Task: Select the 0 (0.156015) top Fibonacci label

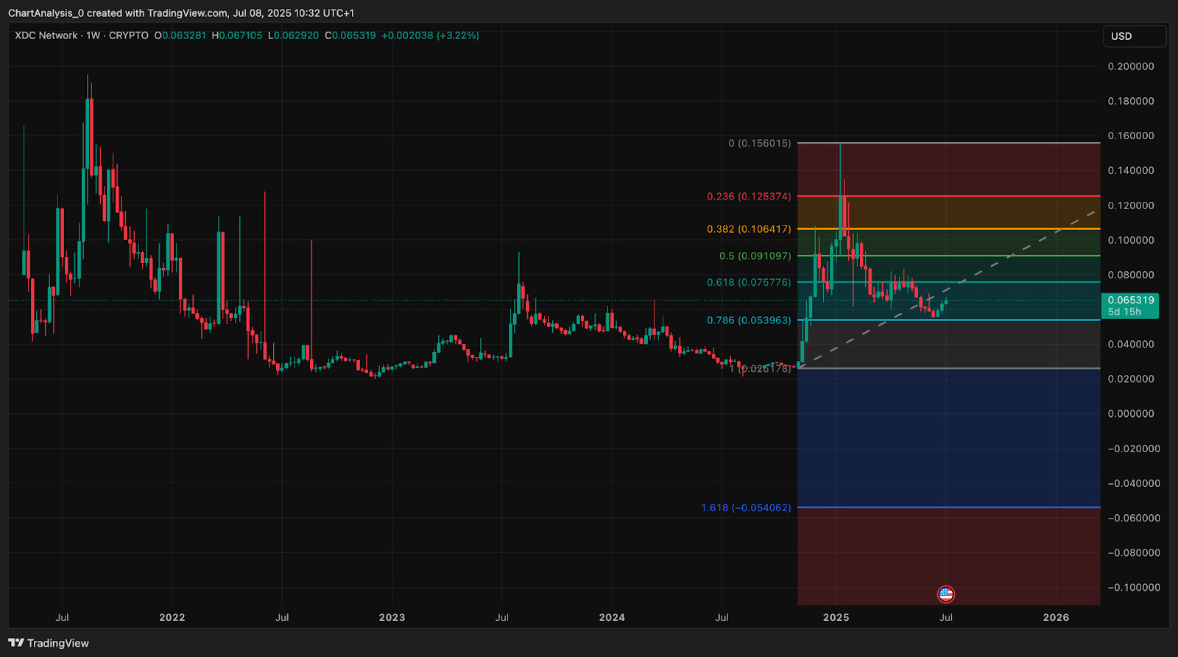Action: [x=759, y=143]
